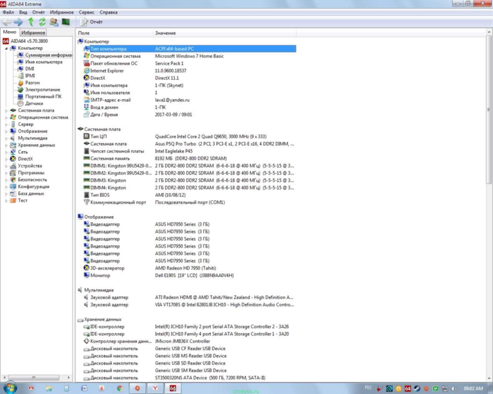Select the Тип компьютера row
This screenshot has height=394, width=493.
click(x=189, y=49)
